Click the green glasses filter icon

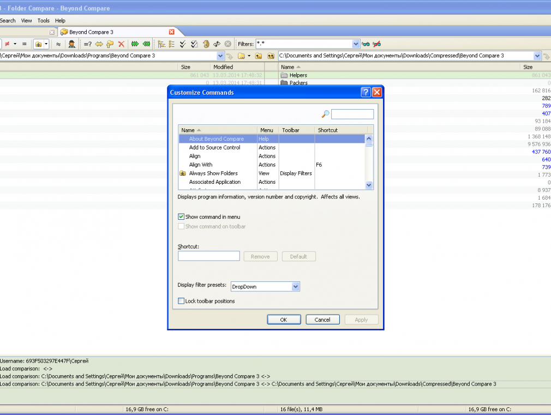pyautogui.click(x=366, y=44)
